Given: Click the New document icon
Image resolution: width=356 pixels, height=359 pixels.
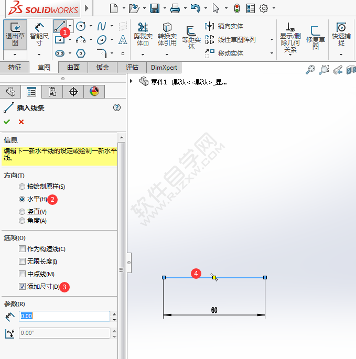Looking at the screenshot, I should click(114, 8).
